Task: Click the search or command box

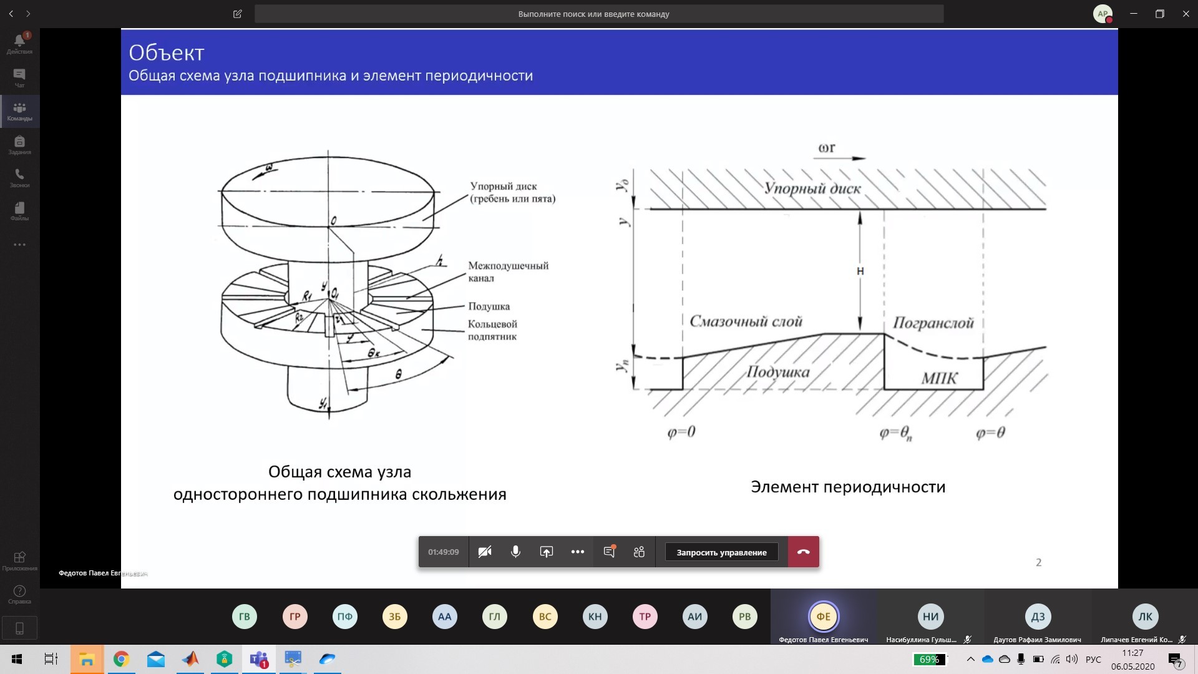Action: 599,14
